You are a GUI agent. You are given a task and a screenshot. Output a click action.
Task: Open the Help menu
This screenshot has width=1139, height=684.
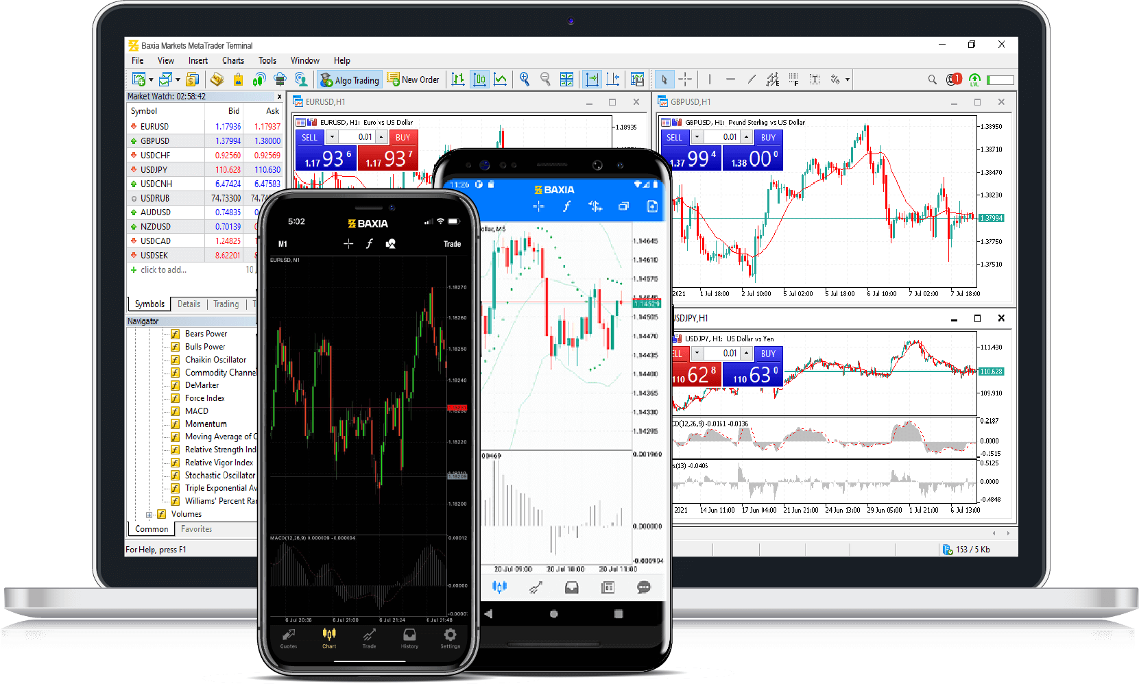342,60
